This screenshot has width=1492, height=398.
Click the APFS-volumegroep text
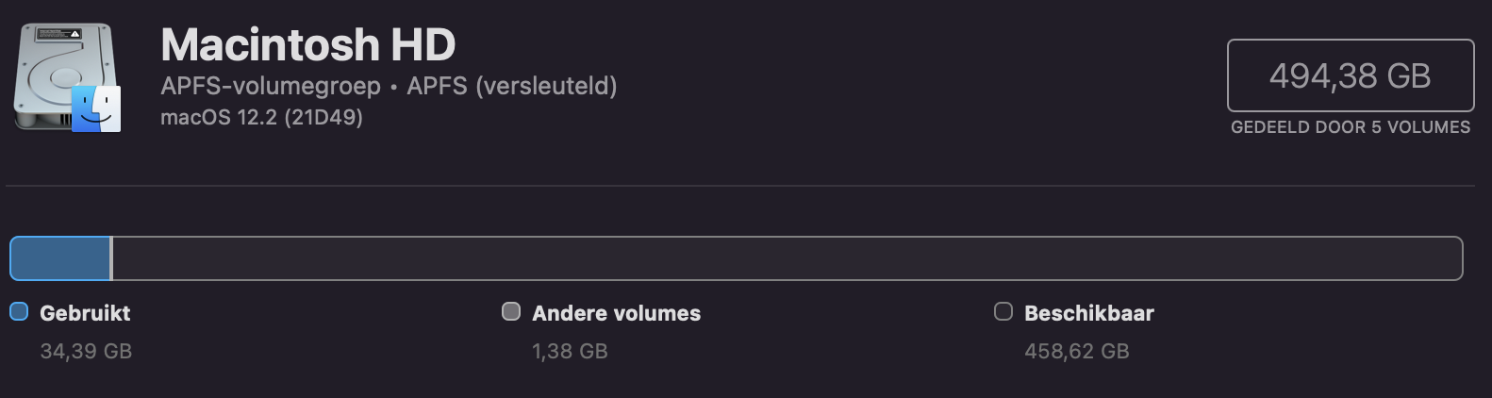tap(271, 87)
